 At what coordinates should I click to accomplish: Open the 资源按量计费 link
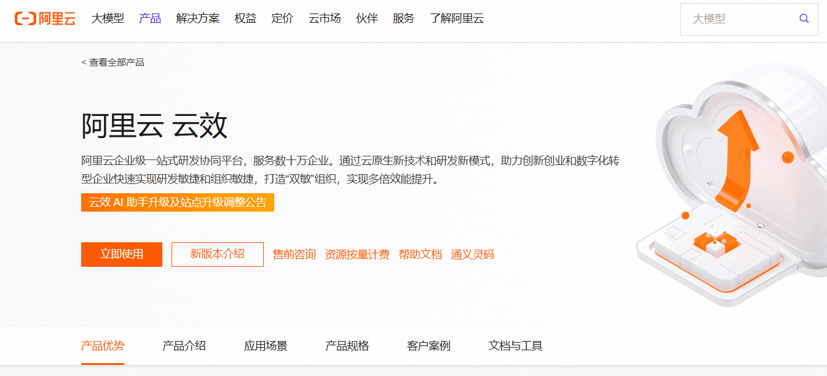(x=357, y=255)
